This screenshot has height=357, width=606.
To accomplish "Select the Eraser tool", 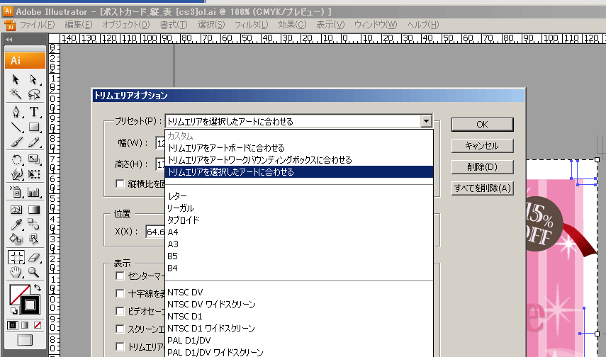I will 34,257.
